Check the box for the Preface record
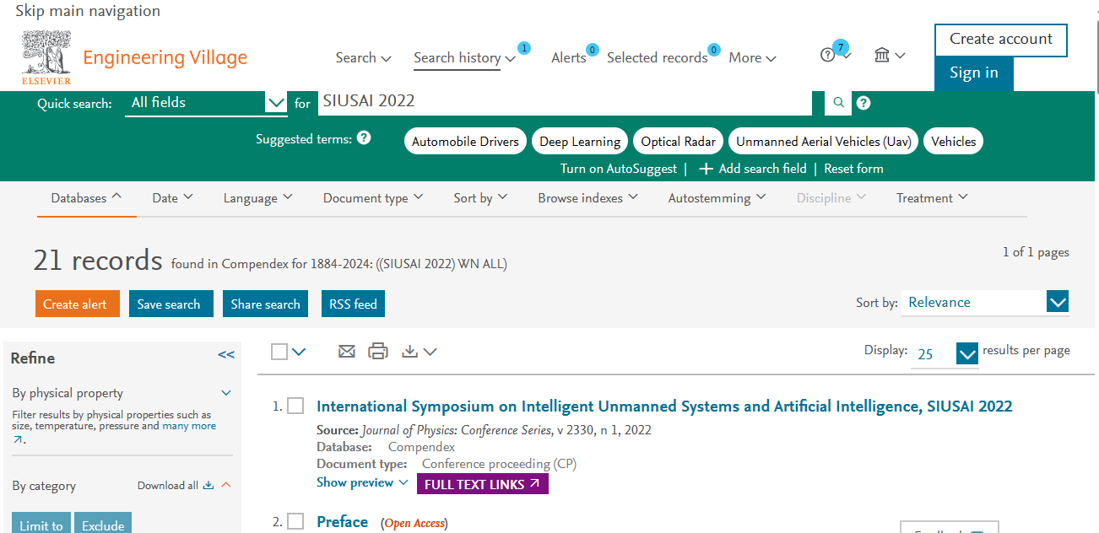This screenshot has height=533, width=1099. coord(295,521)
